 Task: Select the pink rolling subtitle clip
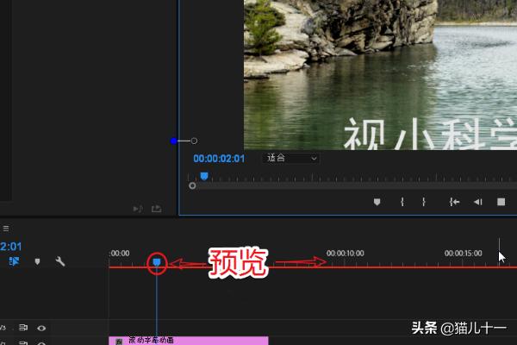[x=190, y=341]
